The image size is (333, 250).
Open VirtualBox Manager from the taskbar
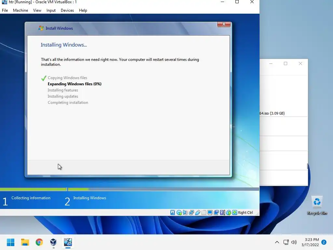[53, 242]
